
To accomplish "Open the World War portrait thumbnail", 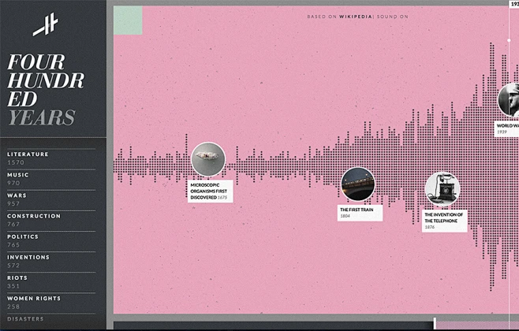I will [509, 100].
